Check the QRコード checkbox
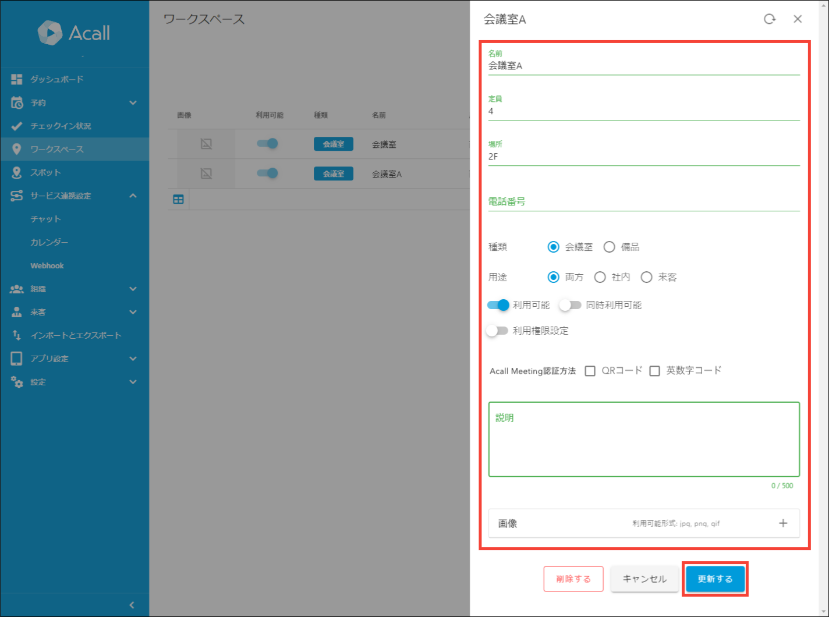 click(590, 371)
